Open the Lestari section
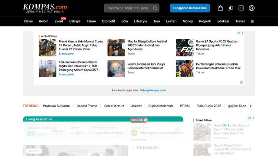Image resolution: width=278 pixels, height=156 pixels. point(171,21)
